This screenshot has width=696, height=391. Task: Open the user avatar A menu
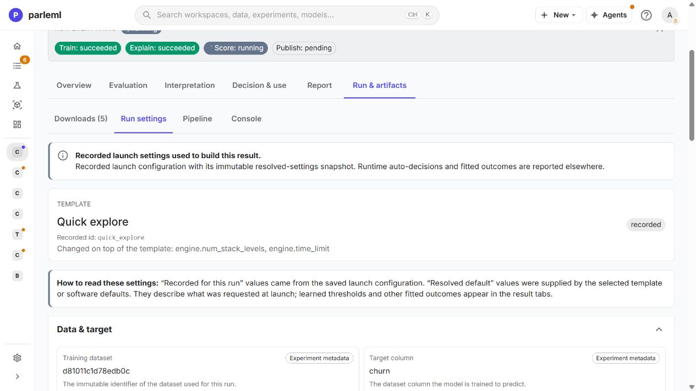tap(670, 15)
